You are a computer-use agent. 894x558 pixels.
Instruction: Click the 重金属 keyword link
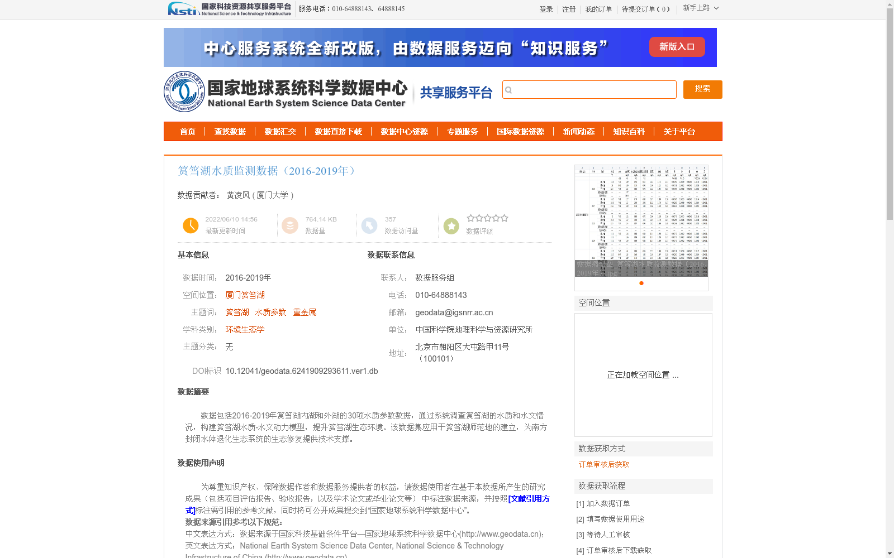coord(305,312)
